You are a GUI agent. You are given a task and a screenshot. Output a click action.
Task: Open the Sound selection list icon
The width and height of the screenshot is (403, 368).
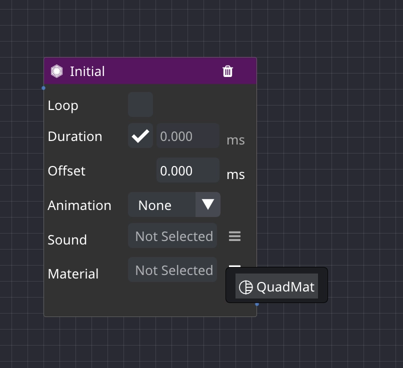click(x=234, y=236)
